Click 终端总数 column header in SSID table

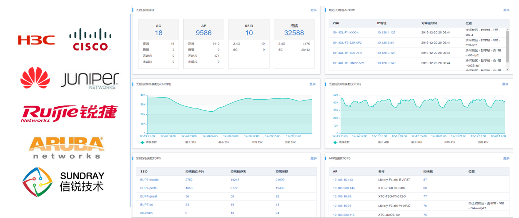[x=281, y=171]
